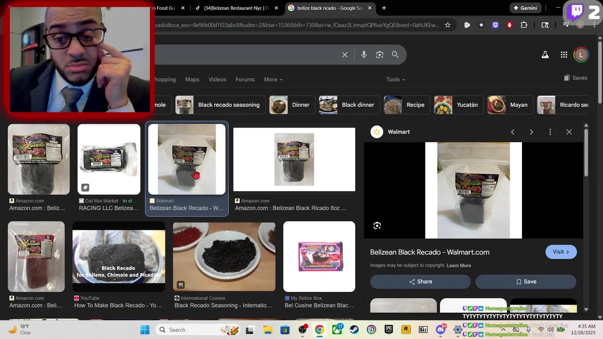603x339 pixels.
Task: Select the Mayan filter chip
Action: pyautogui.click(x=510, y=105)
